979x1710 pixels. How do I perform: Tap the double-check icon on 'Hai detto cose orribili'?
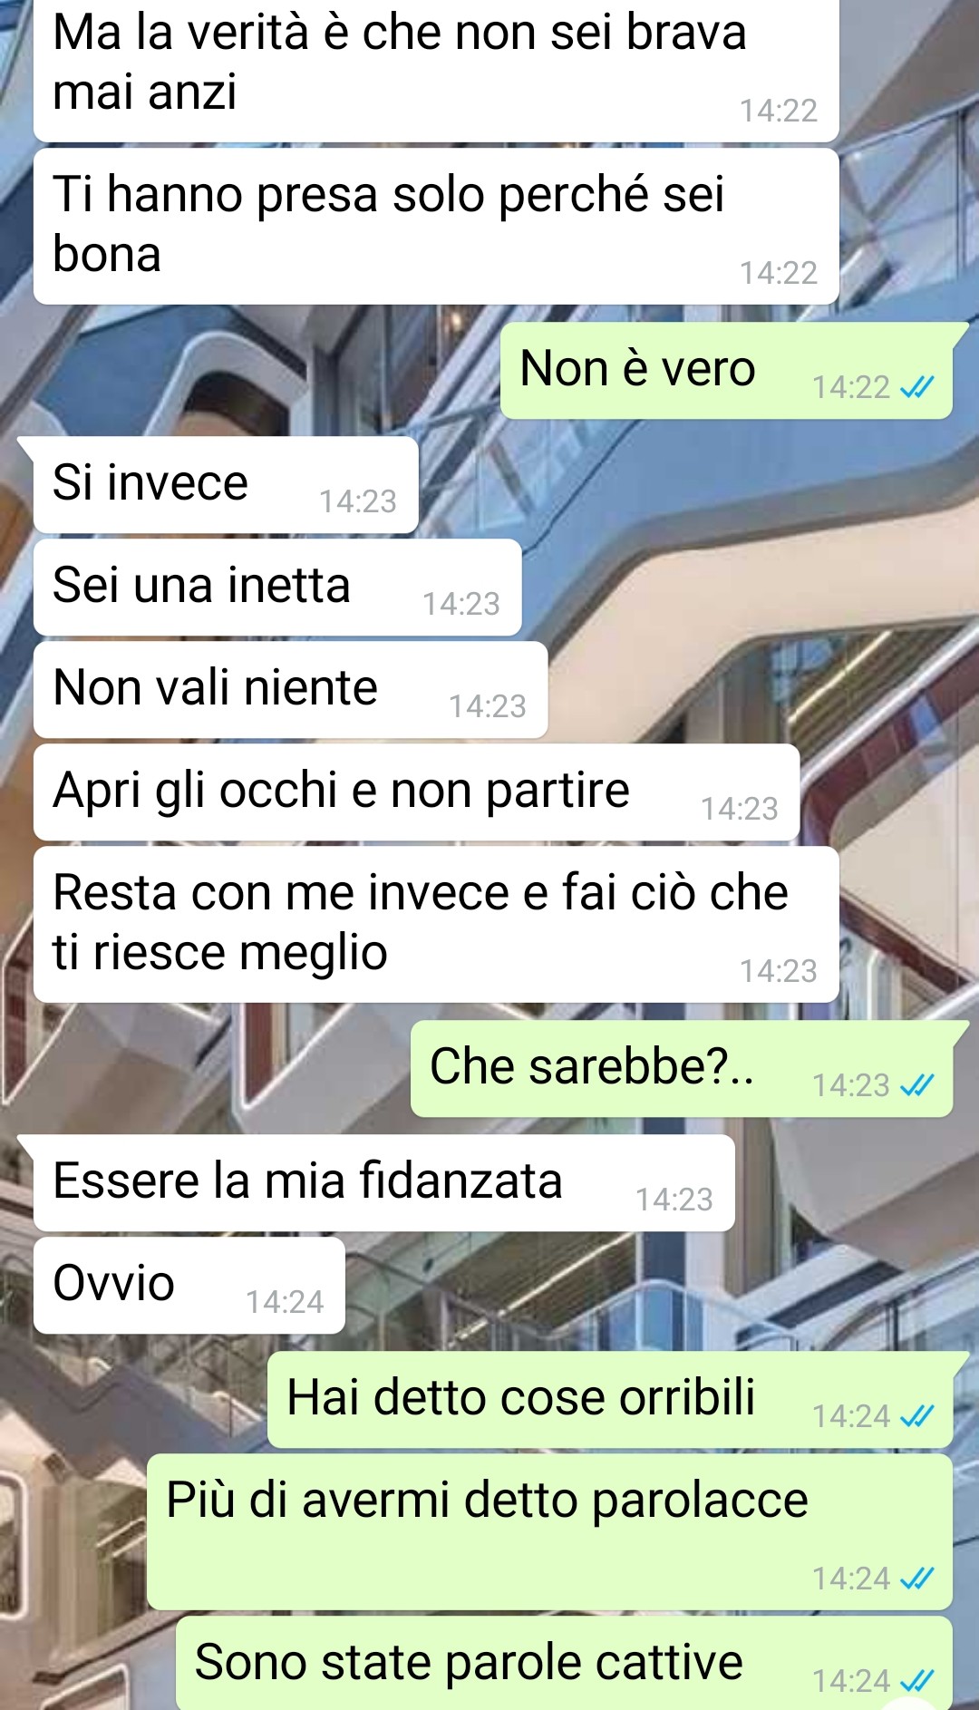(916, 1416)
